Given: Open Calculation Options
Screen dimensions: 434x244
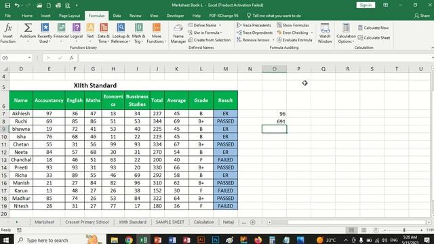Looking at the screenshot, I should pyautogui.click(x=346, y=33).
